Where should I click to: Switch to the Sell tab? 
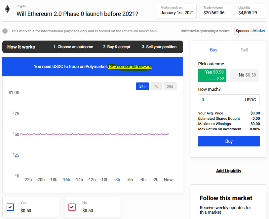tap(244, 50)
